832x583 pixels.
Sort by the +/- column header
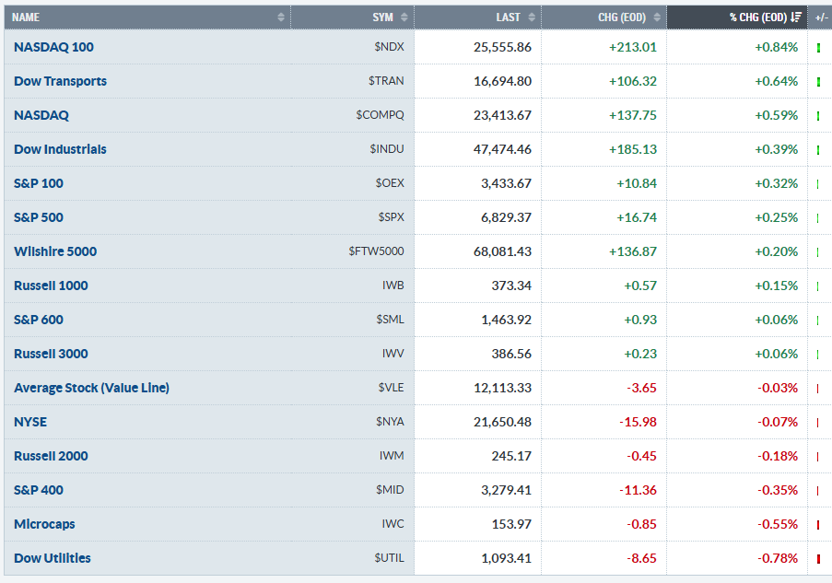click(821, 17)
